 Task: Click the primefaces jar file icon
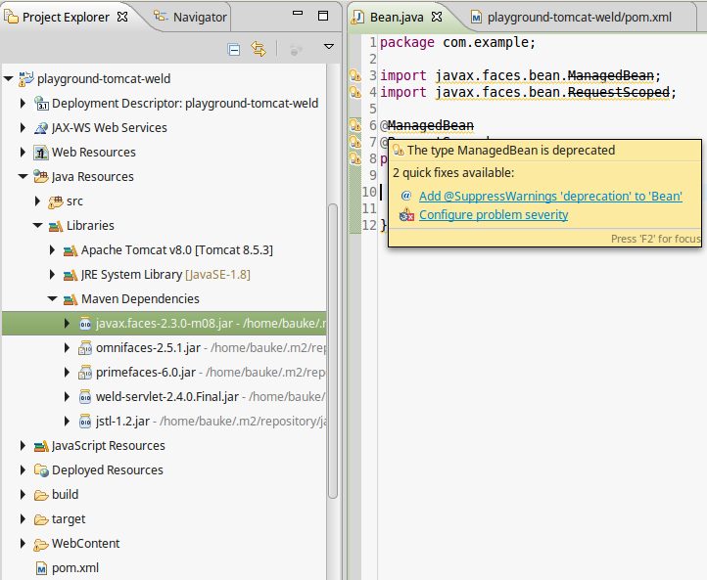85,372
